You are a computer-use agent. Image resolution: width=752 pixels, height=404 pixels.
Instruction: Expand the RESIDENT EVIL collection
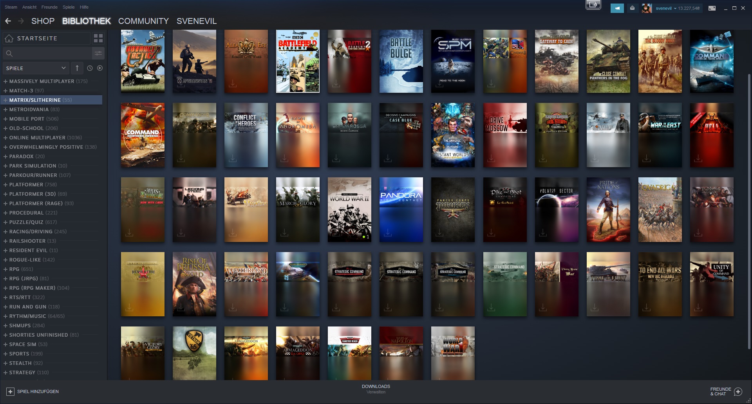coord(5,251)
